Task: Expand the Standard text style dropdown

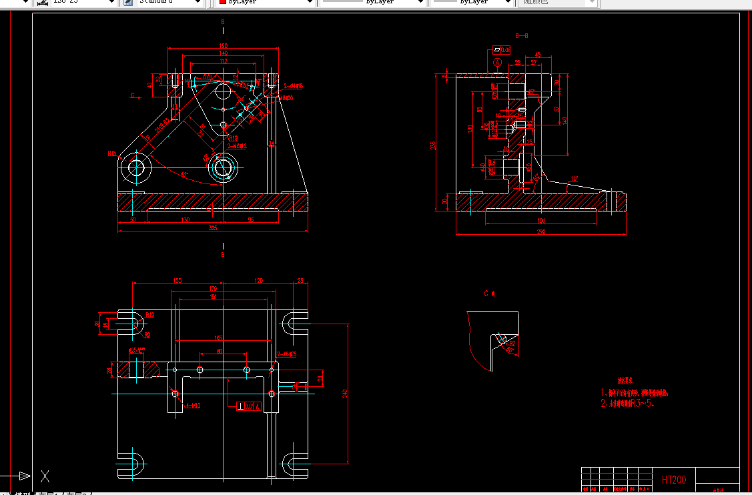Action: tap(197, 2)
